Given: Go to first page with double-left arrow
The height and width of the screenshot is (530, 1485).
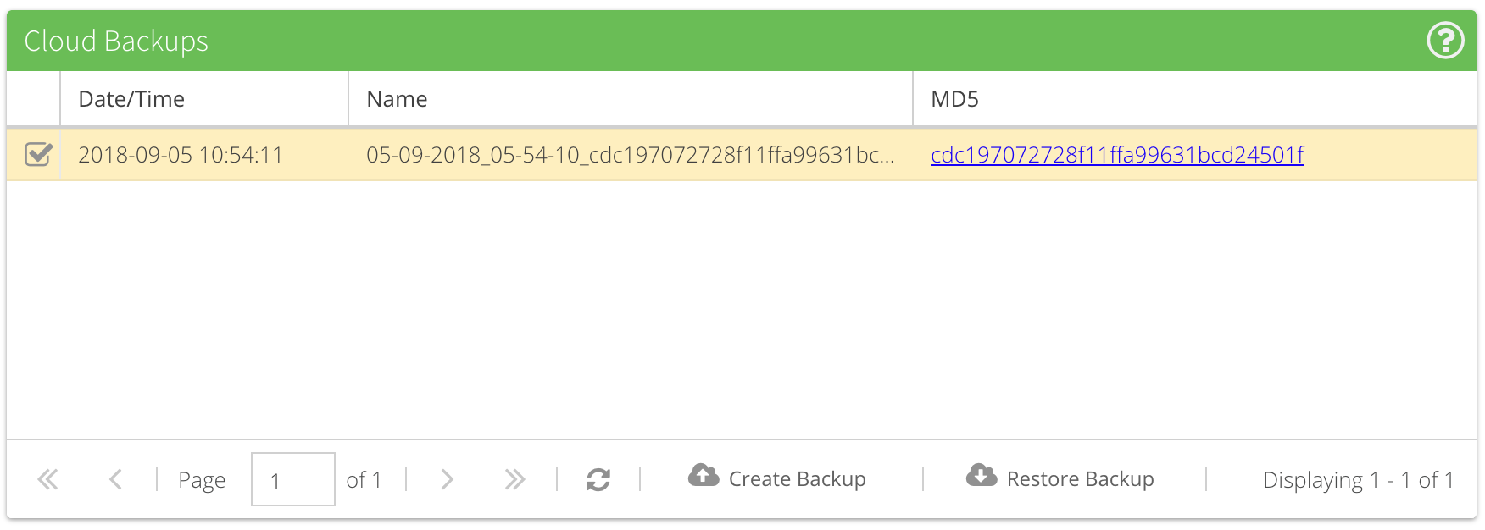Looking at the screenshot, I should (x=47, y=480).
